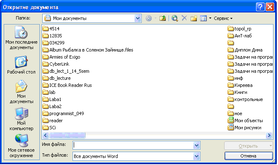Click the Отмена button
Image resolution: width=278 pixels, height=165 pixels.
(x=249, y=156)
